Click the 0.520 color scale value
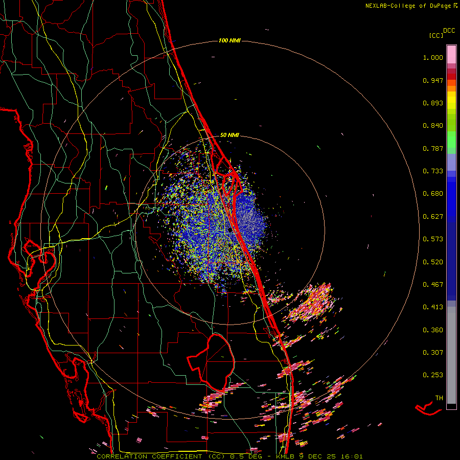This screenshot has width=460, height=460. (433, 262)
